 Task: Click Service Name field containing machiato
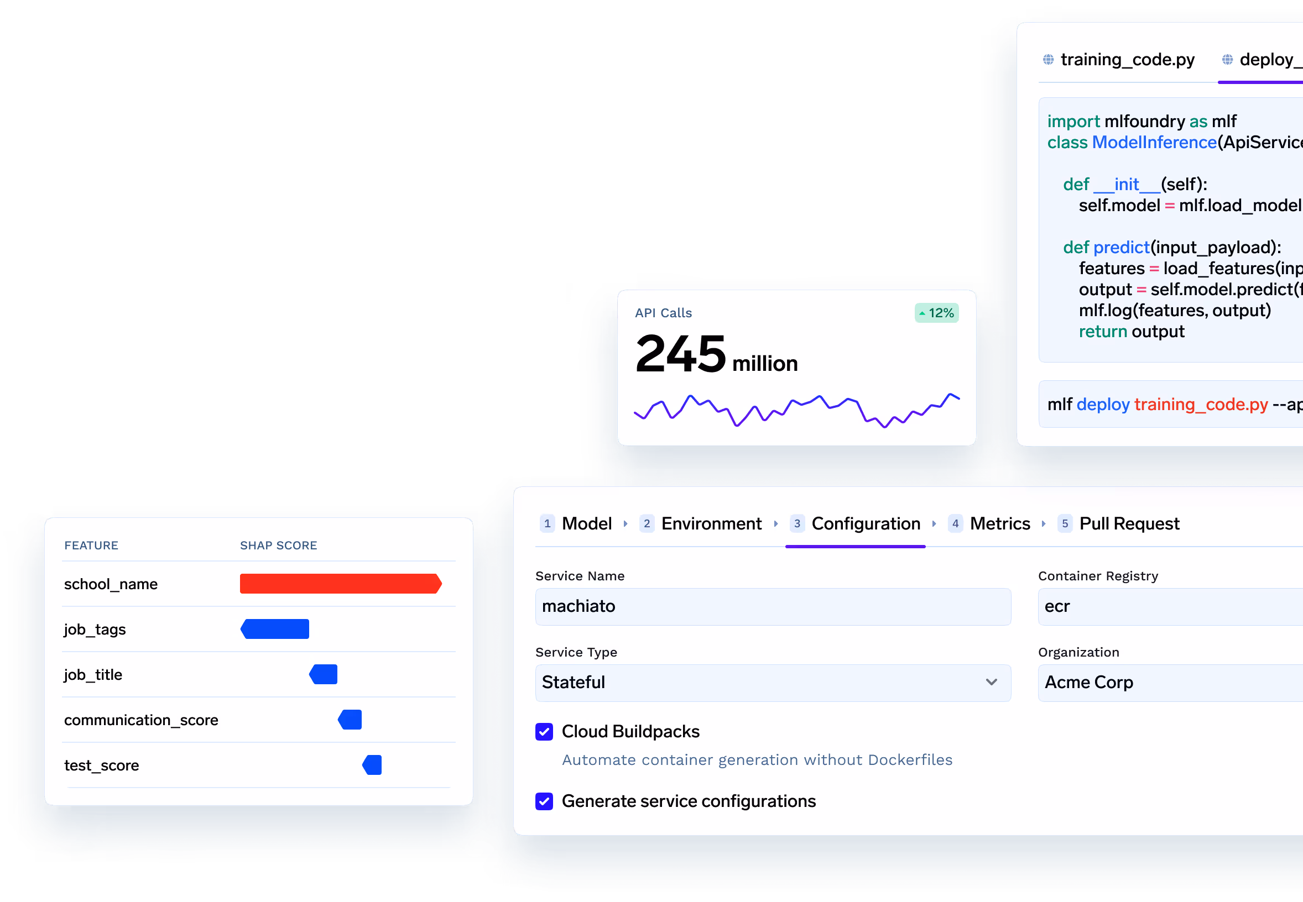[x=773, y=606]
